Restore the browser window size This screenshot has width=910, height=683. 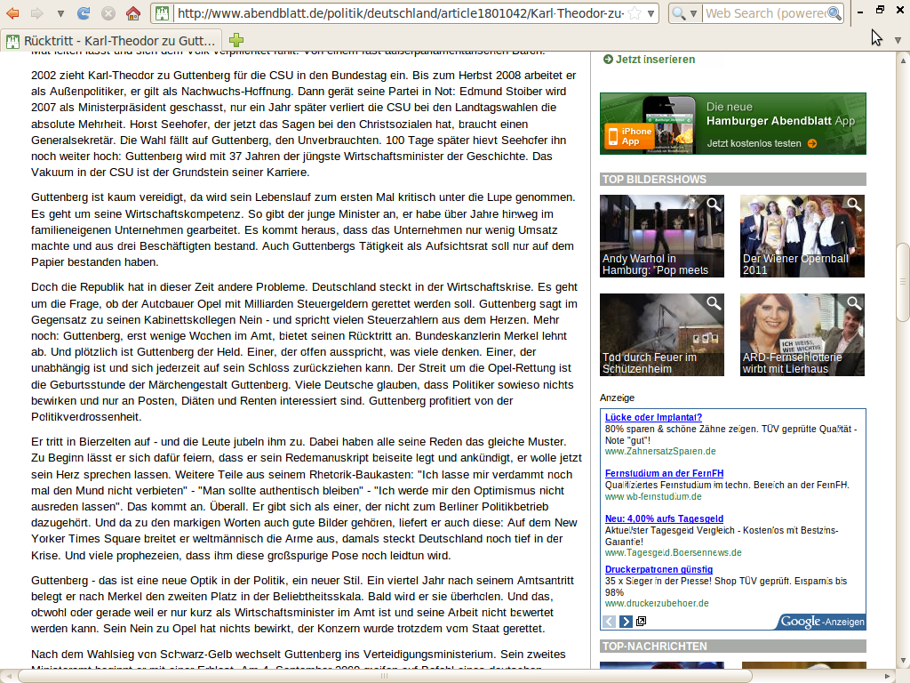point(880,10)
